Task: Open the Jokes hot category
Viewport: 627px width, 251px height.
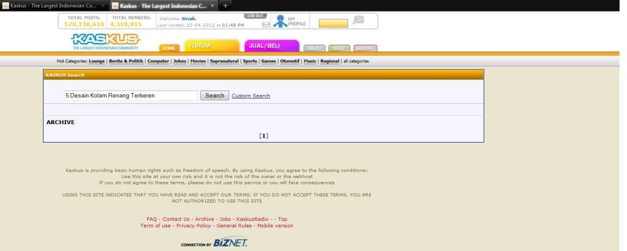Action: (180, 61)
